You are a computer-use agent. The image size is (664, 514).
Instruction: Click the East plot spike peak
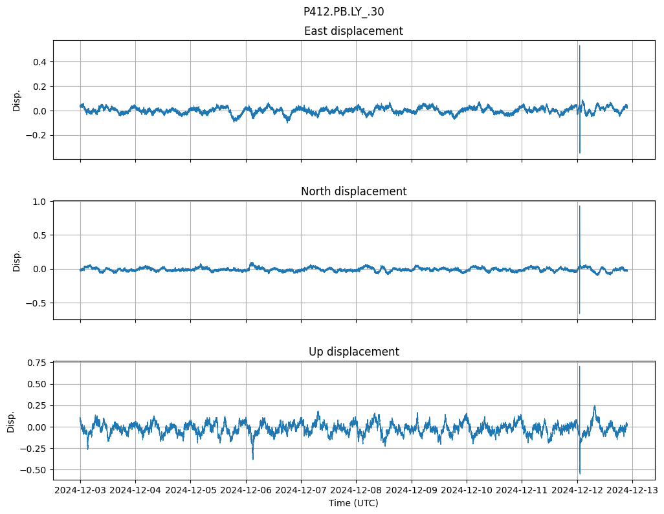(x=579, y=46)
